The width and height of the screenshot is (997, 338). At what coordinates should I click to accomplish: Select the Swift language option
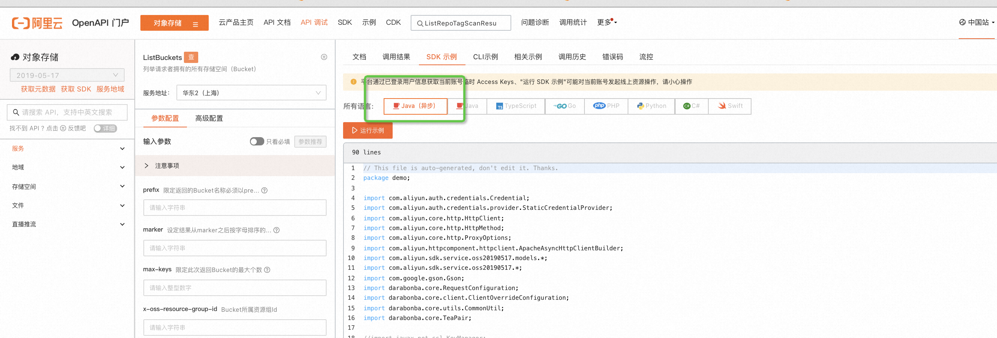click(x=730, y=106)
